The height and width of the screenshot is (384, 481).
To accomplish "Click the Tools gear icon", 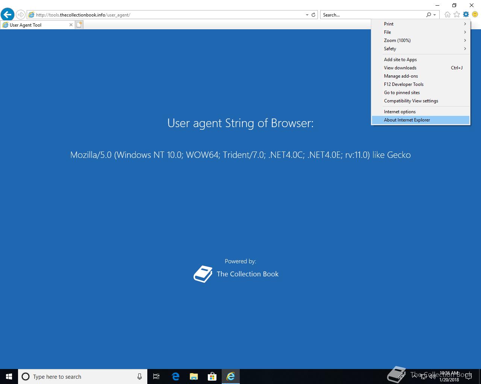I will (466, 15).
